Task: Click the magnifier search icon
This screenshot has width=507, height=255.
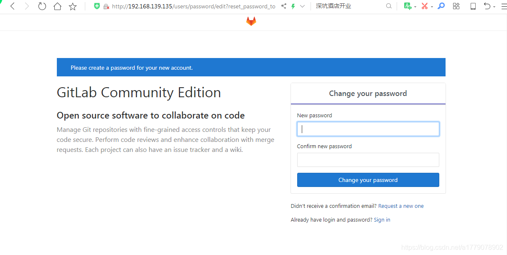Action: click(x=389, y=6)
